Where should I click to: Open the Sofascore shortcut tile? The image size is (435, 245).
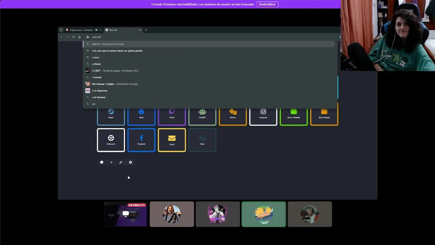coord(111,140)
